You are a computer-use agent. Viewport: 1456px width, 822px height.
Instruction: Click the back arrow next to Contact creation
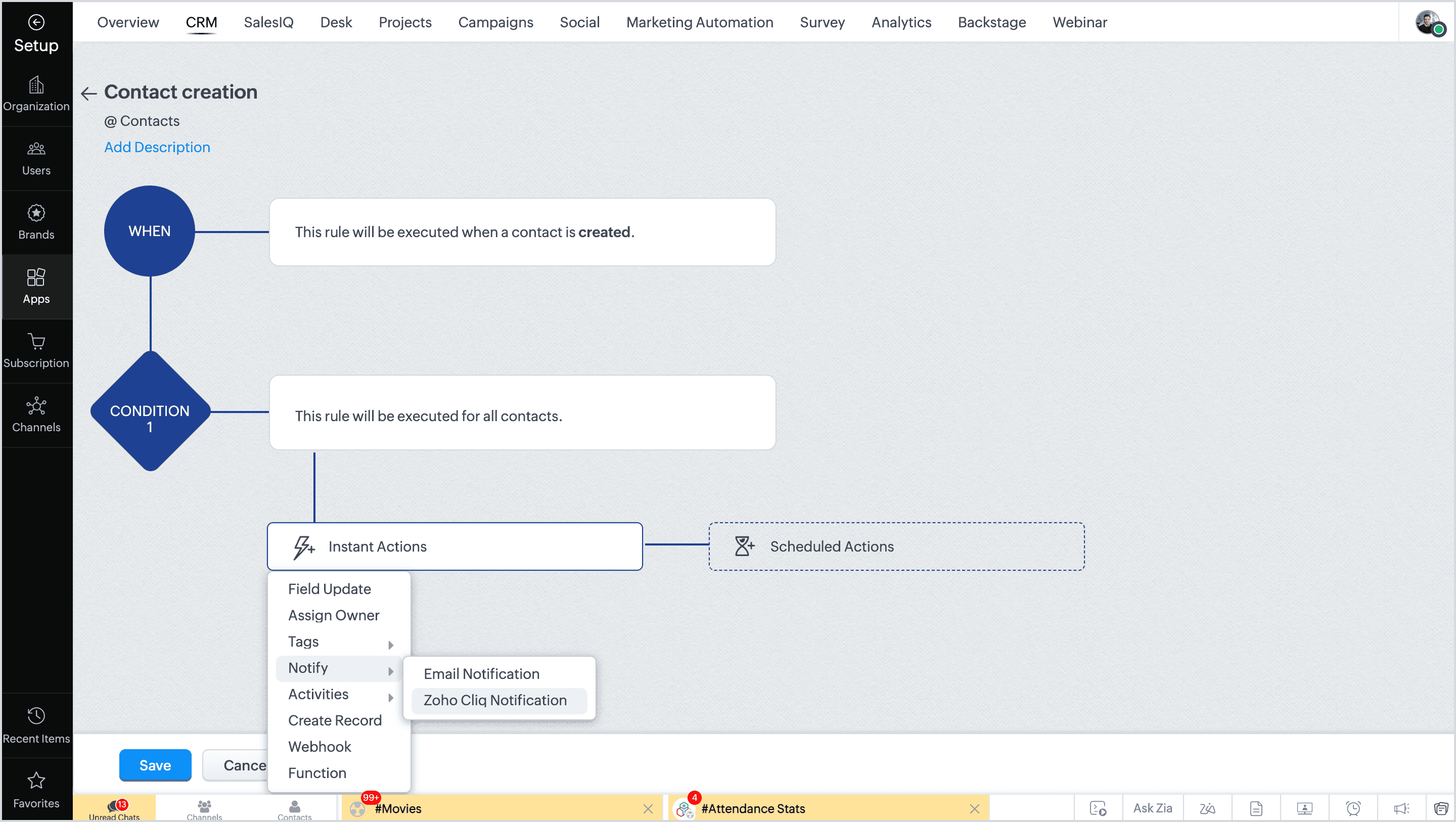[89, 94]
